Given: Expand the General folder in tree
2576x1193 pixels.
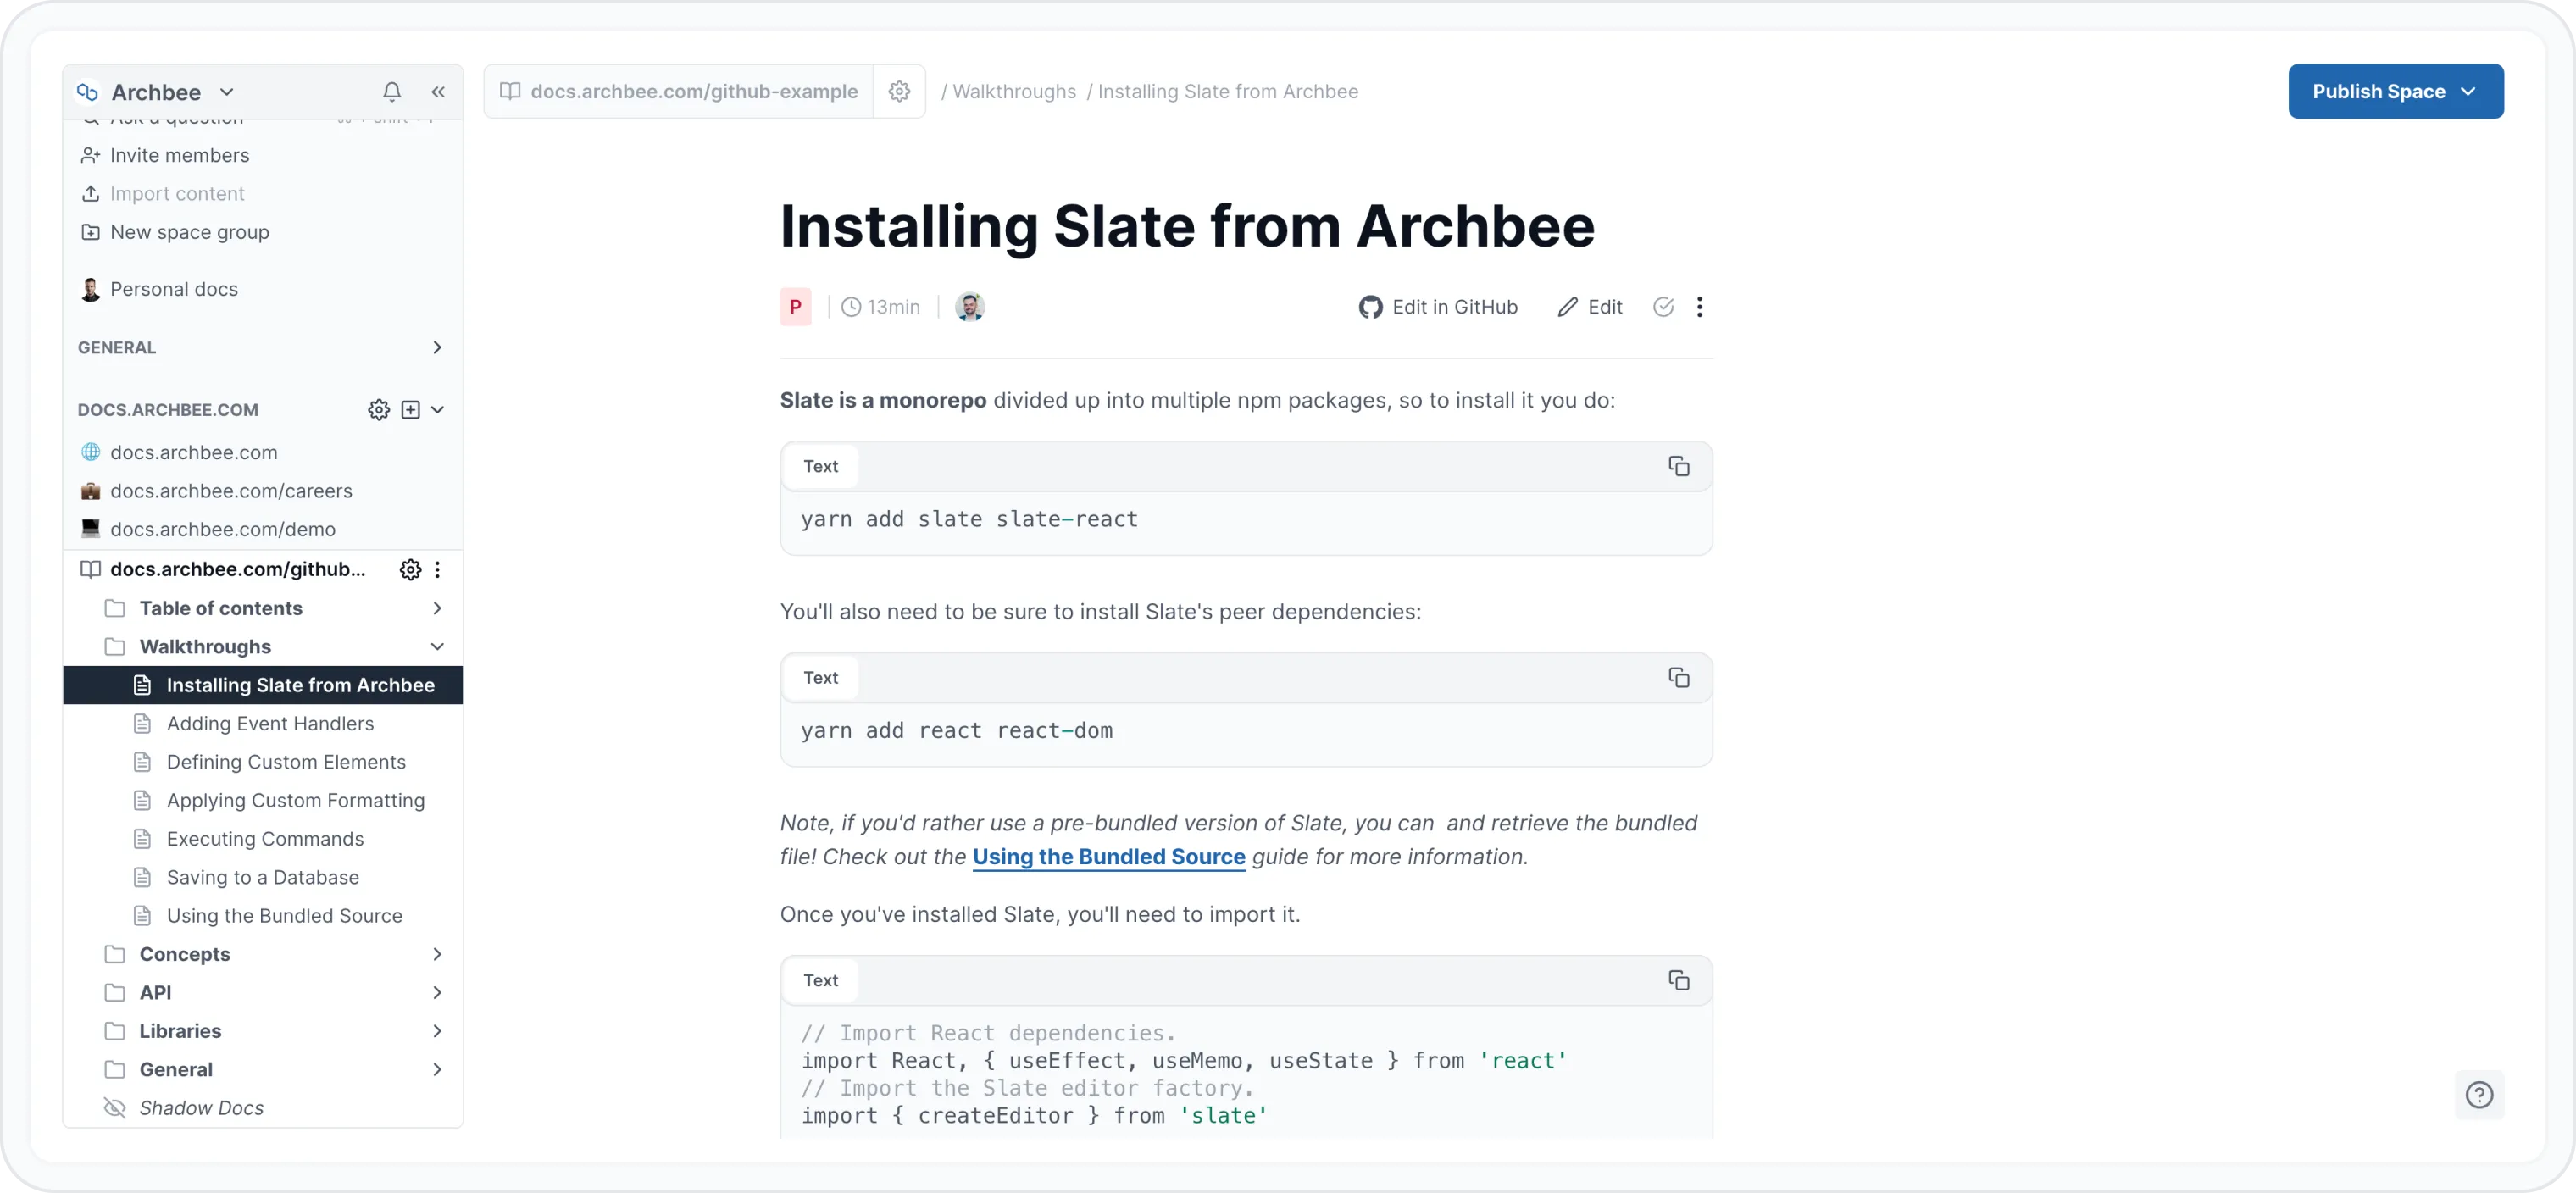Looking at the screenshot, I should (437, 1069).
